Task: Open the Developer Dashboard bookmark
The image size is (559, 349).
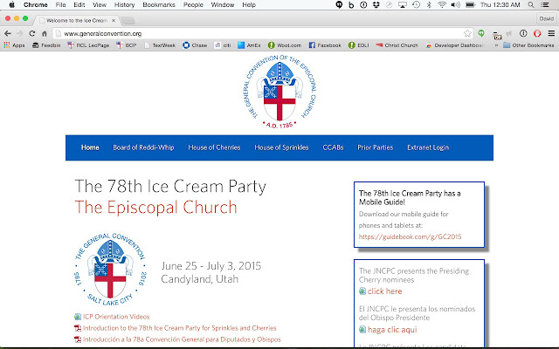Action: click(x=455, y=45)
